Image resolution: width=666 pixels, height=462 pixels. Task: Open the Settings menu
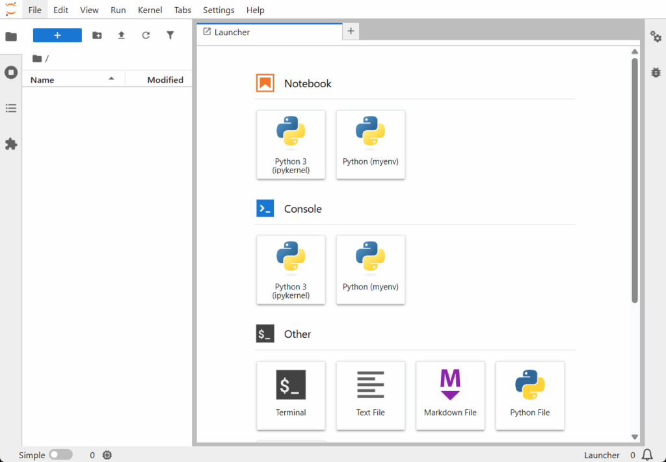click(x=219, y=10)
